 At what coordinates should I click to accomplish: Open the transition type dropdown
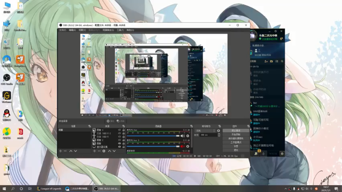pyautogui.click(x=205, y=131)
